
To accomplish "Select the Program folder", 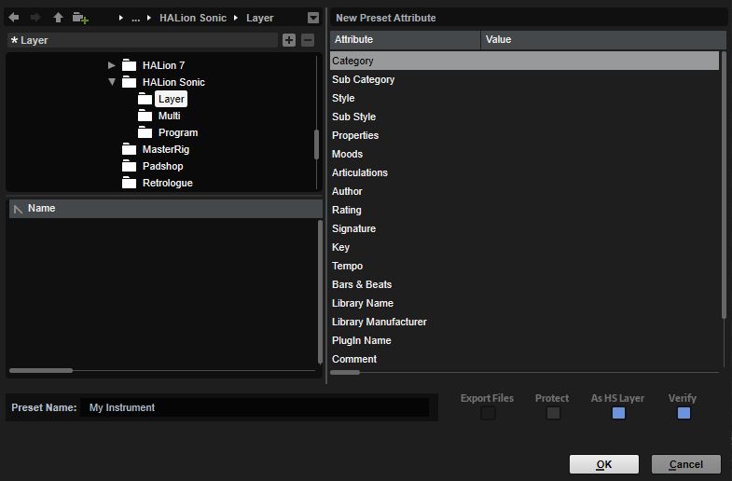I will [x=178, y=132].
